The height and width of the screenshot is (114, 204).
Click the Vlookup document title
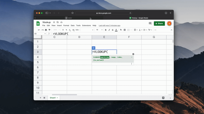tap(47, 22)
